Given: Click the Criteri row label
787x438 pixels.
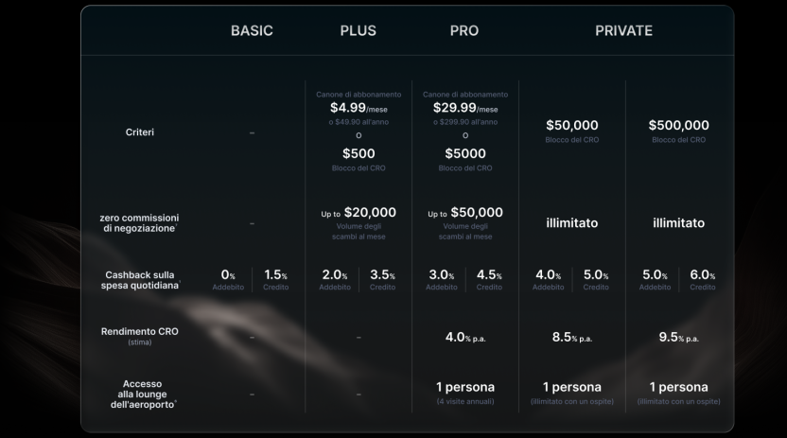Looking at the screenshot, I should coord(139,132).
